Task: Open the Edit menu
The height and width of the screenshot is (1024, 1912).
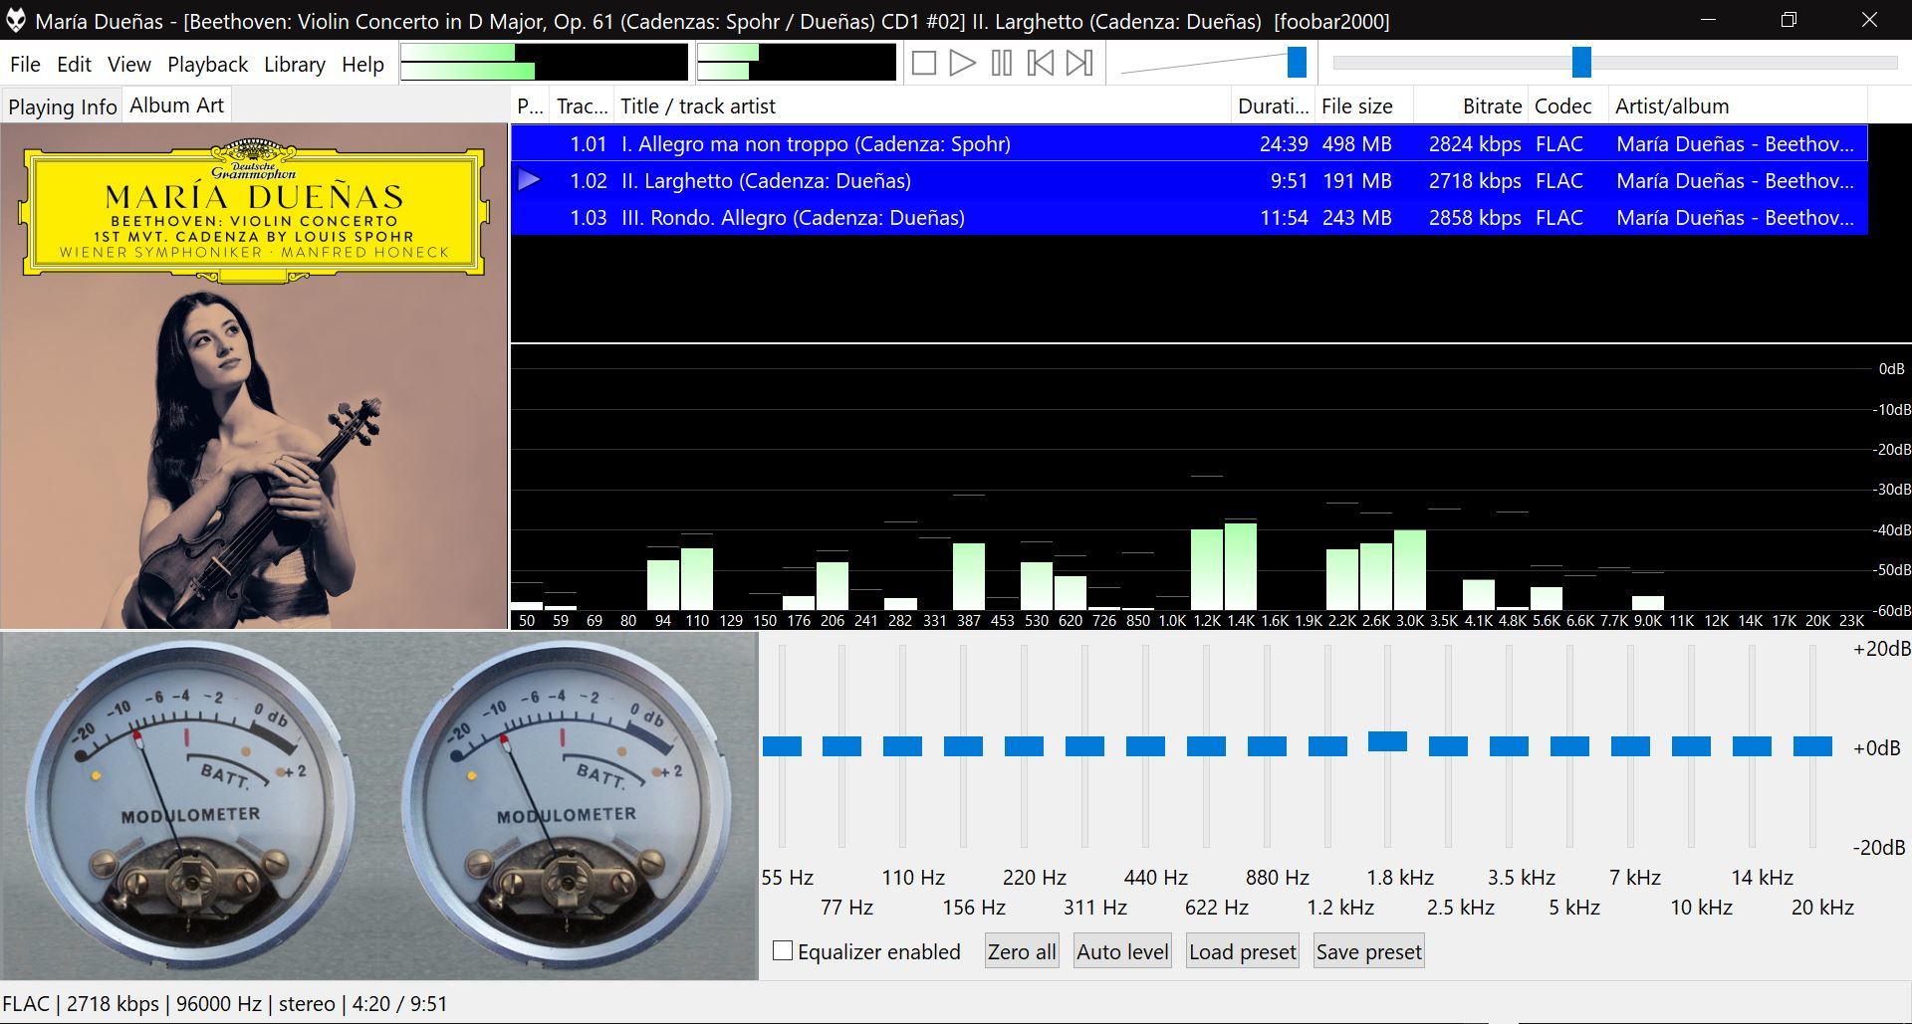Action: [74, 65]
